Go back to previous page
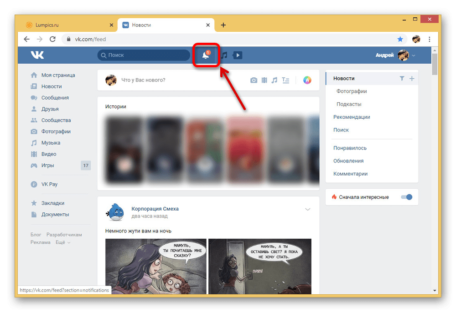The height and width of the screenshot is (312, 456). [x=27, y=39]
